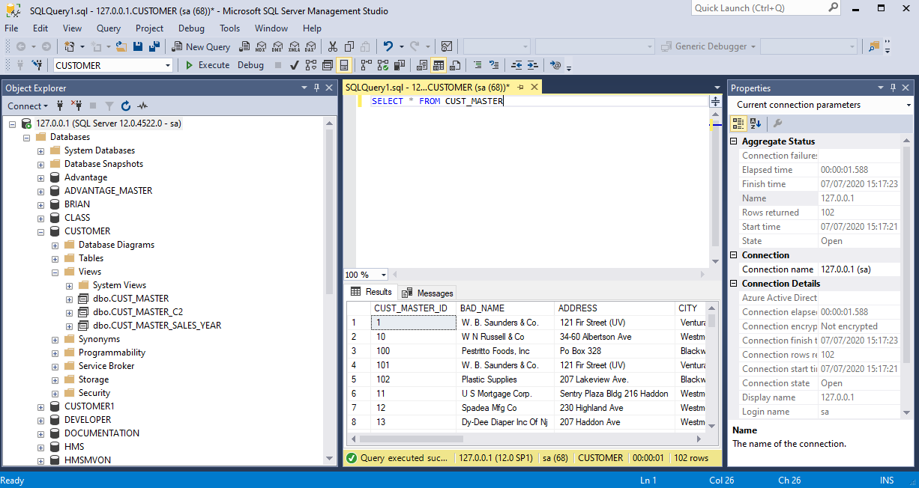Click the New Query toolbar button

200,46
